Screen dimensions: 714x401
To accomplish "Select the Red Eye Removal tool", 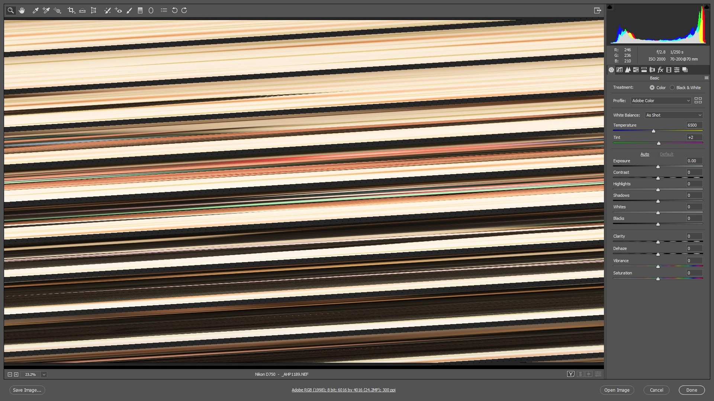I will point(118,10).
